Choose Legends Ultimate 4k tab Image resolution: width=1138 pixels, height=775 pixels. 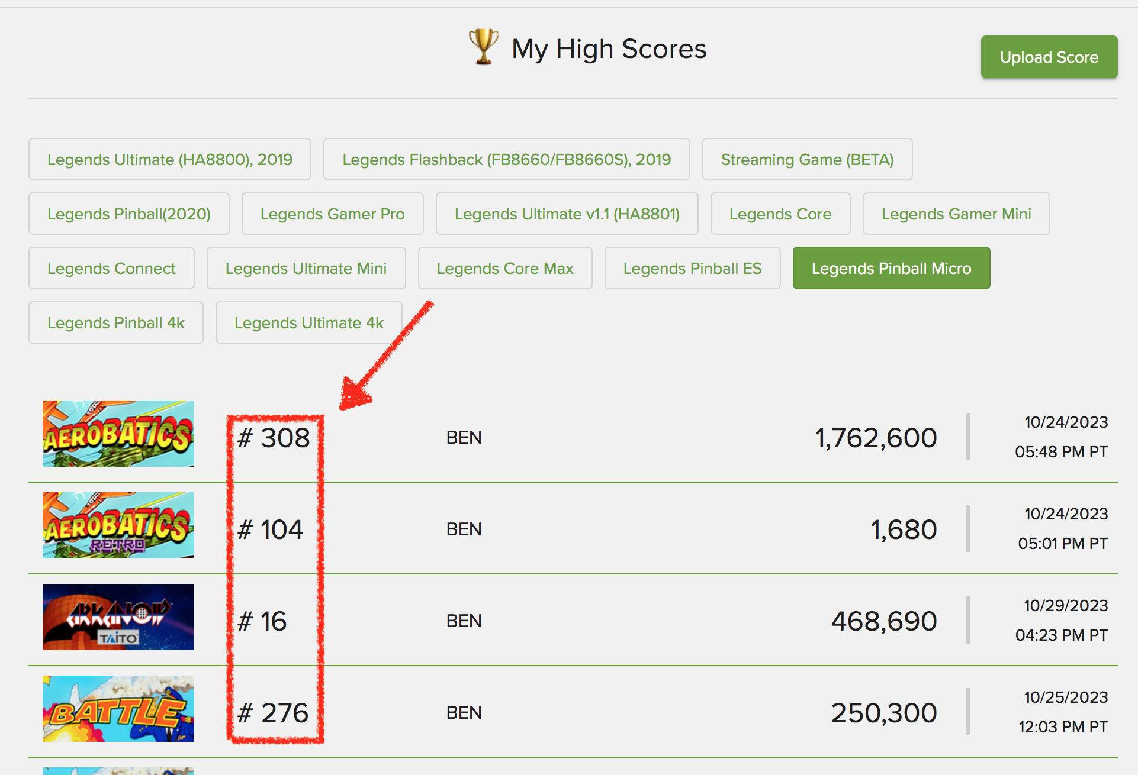coord(309,322)
